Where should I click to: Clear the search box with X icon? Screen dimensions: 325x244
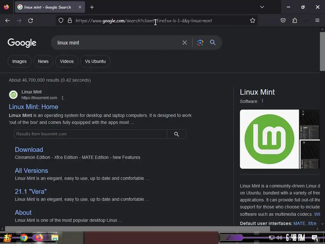[184, 43]
